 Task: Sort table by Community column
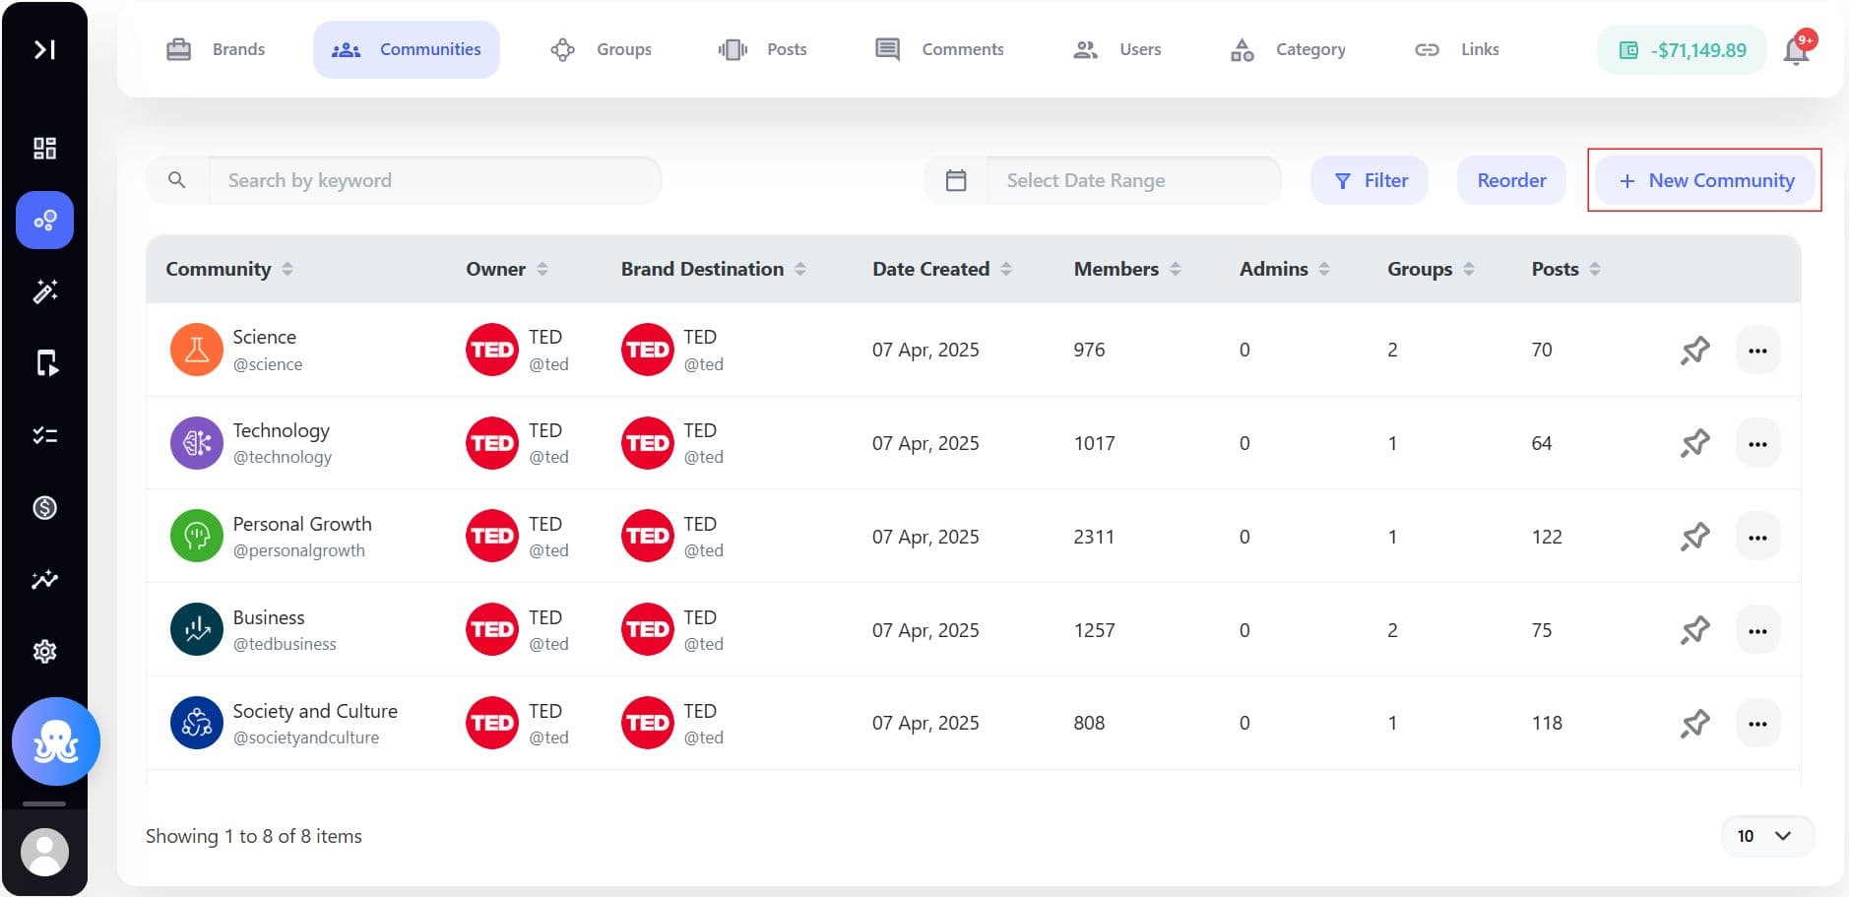[287, 269]
